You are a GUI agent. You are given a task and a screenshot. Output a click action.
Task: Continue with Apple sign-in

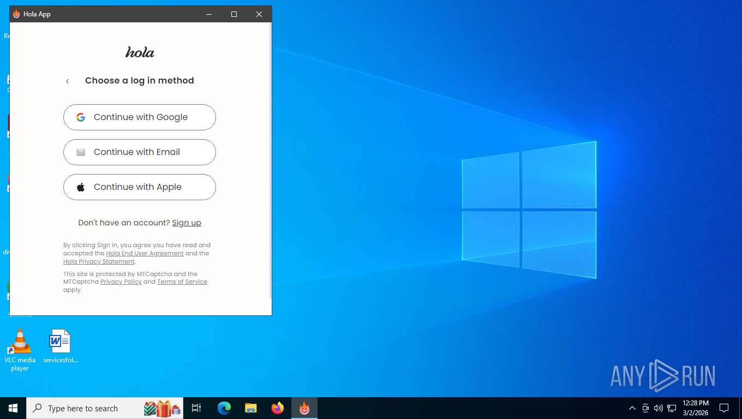[140, 187]
